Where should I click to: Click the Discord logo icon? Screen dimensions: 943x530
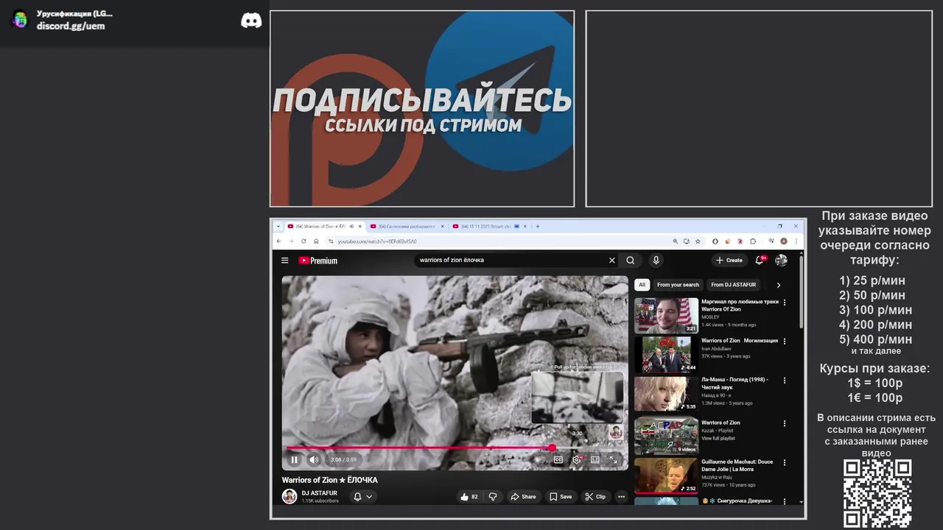[251, 21]
